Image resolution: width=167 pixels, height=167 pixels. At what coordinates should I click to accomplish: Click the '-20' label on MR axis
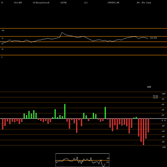click(x=163, y=126)
